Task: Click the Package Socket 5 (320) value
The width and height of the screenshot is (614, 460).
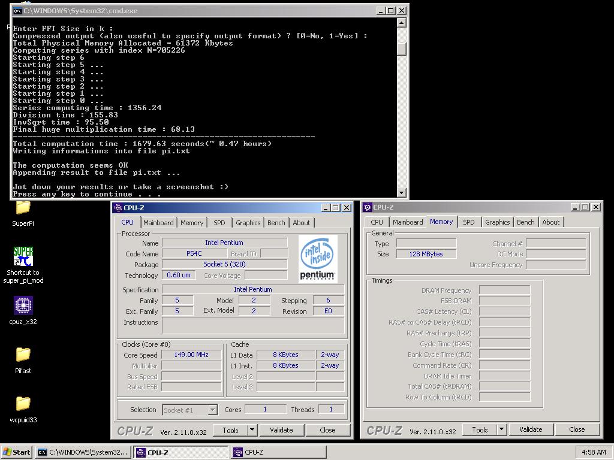Action: tap(224, 264)
